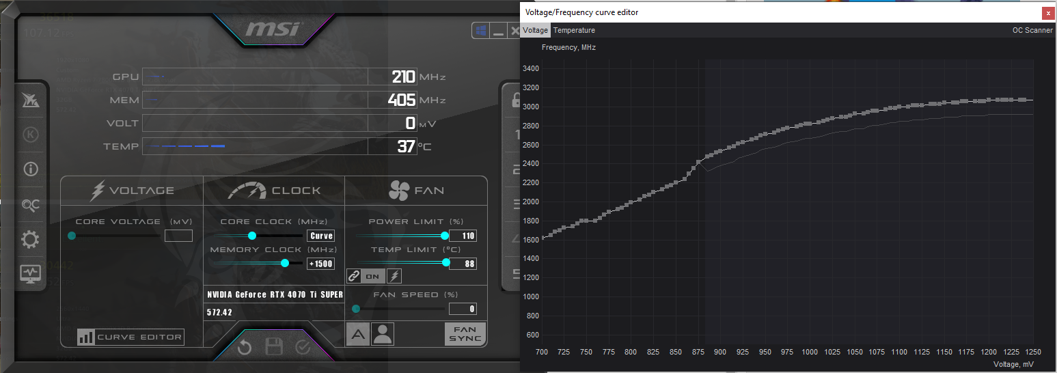Open MSI Kombustor via the K sidebar icon
Viewport: 1057px width, 373px height.
coord(31,134)
